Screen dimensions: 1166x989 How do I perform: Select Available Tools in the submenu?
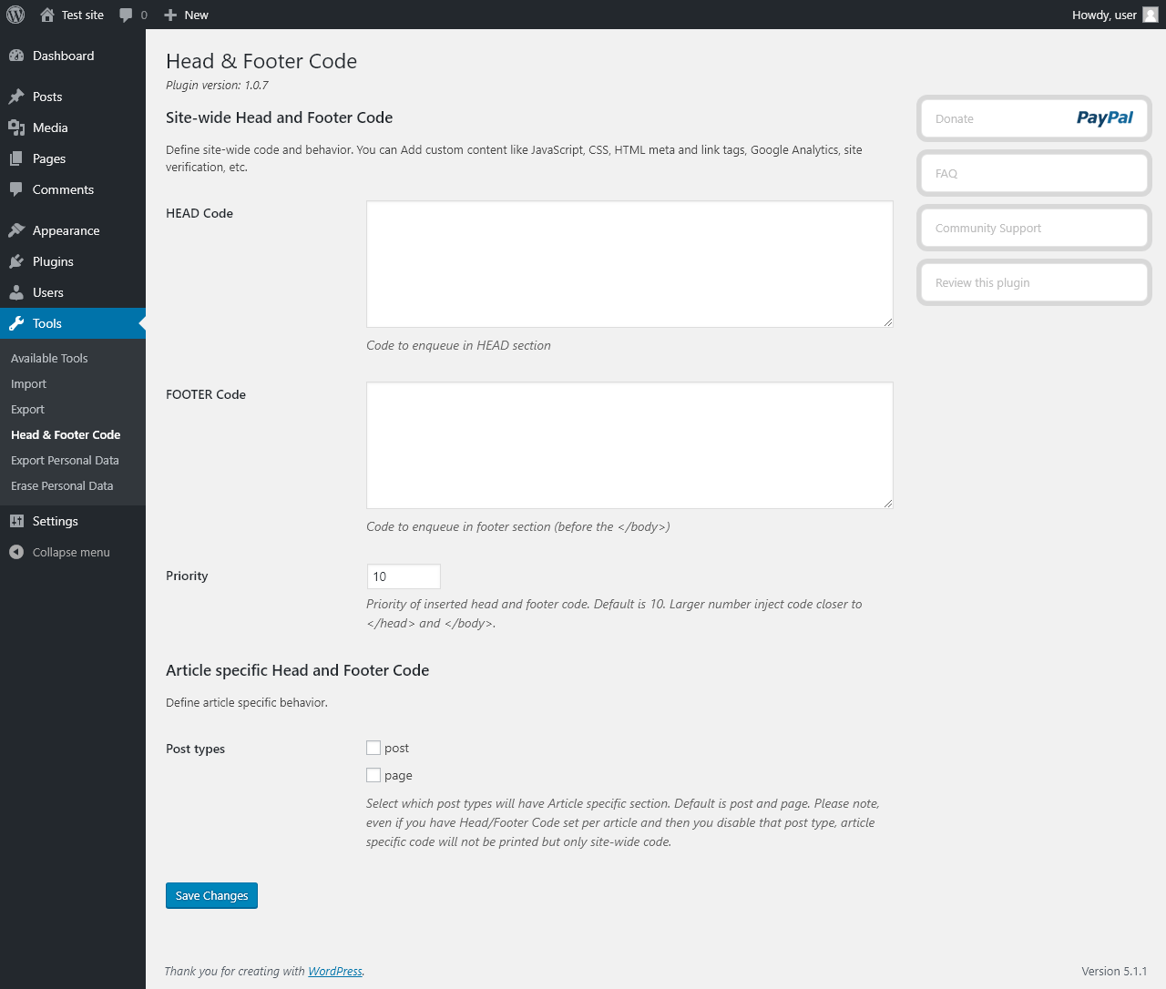point(49,358)
